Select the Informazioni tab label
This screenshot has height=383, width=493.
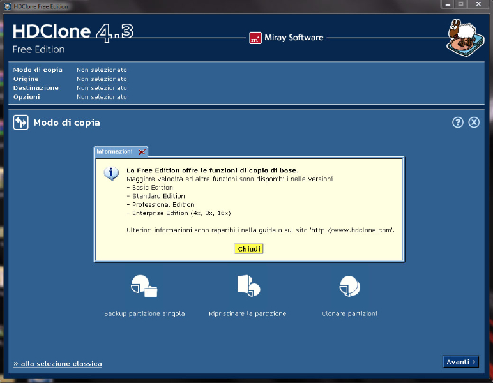tap(114, 152)
